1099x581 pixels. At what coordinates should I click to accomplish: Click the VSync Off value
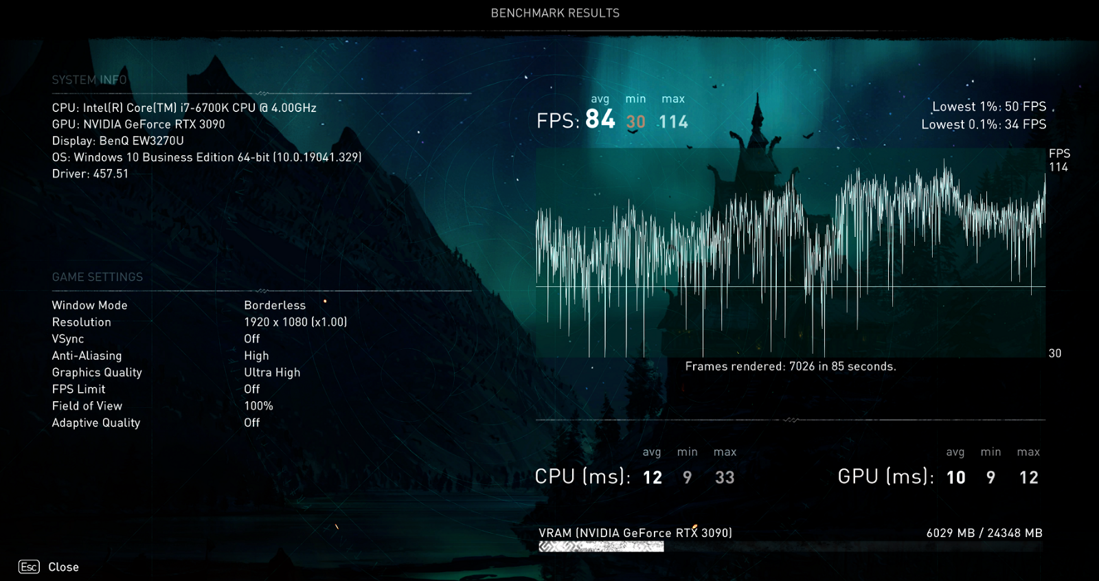click(252, 339)
